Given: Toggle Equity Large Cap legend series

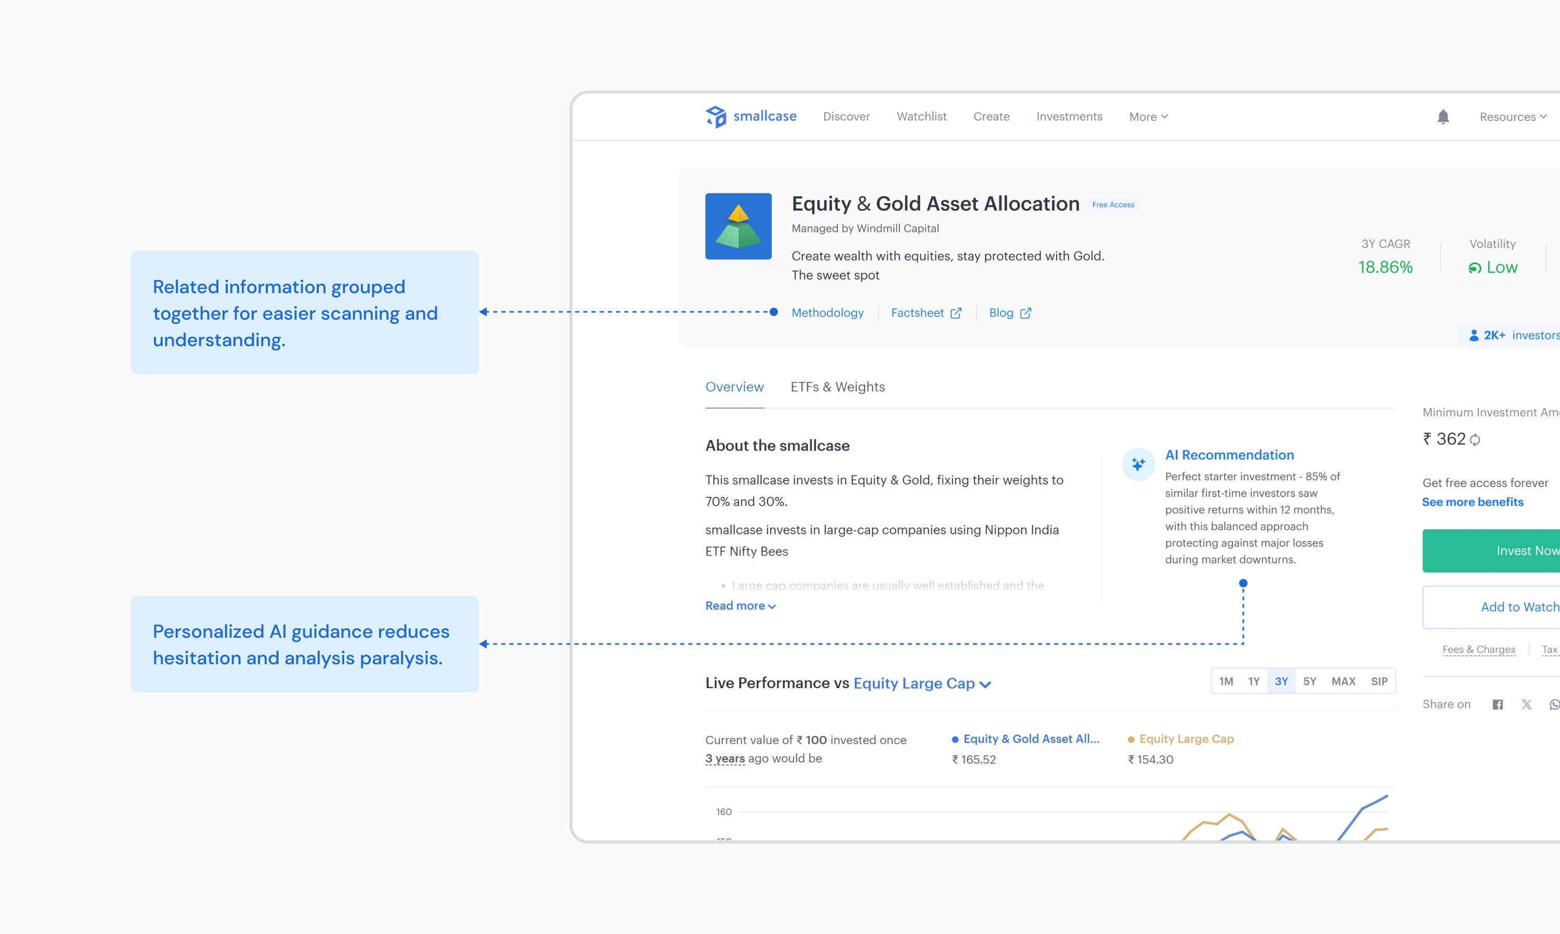Looking at the screenshot, I should point(1181,739).
